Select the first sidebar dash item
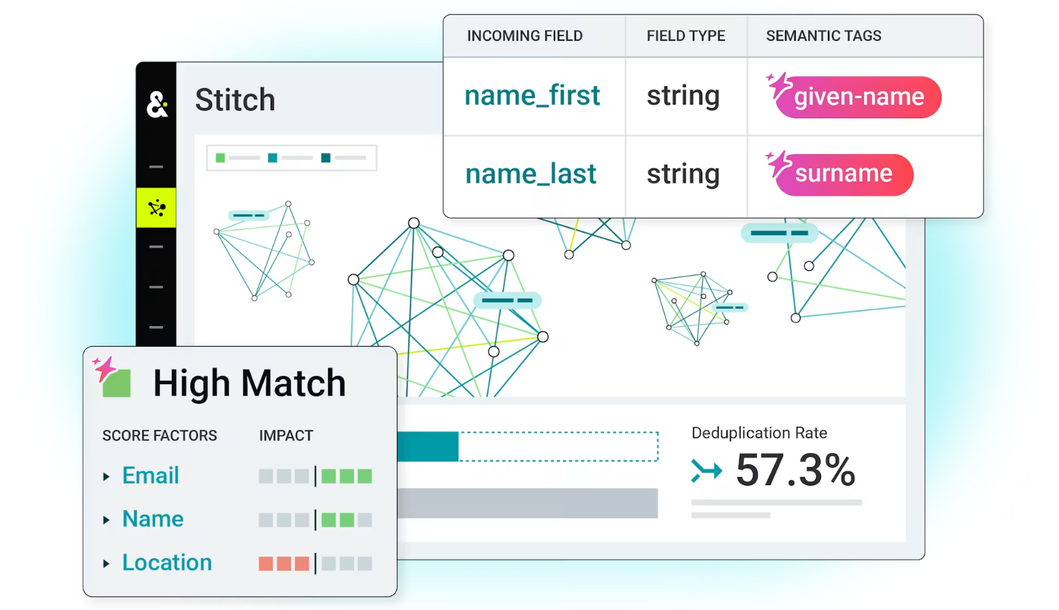The width and height of the screenshot is (1059, 610). 156,166
